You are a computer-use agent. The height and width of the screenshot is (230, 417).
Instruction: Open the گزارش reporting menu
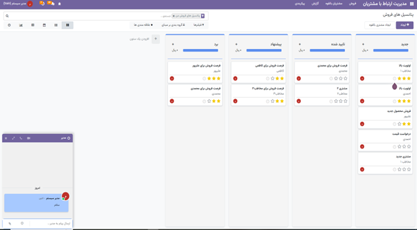[315, 4]
